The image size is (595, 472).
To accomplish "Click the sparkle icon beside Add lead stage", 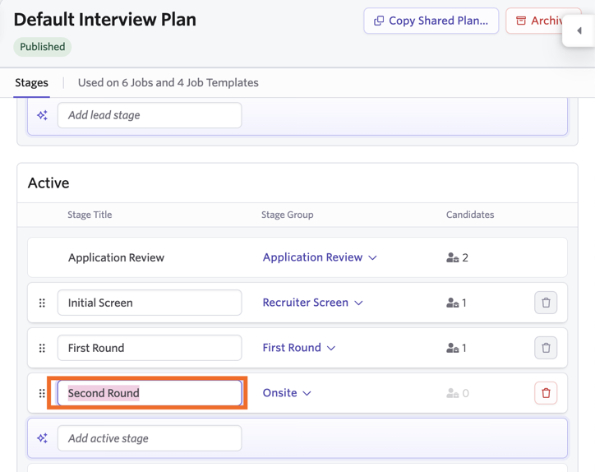I will pyautogui.click(x=42, y=115).
